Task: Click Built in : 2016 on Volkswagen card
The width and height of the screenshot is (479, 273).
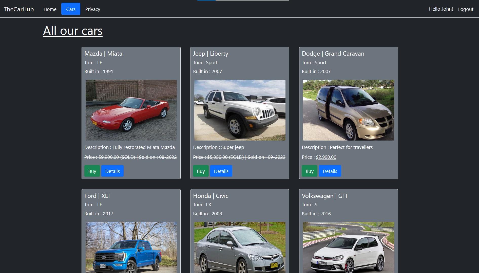Action: click(316, 214)
